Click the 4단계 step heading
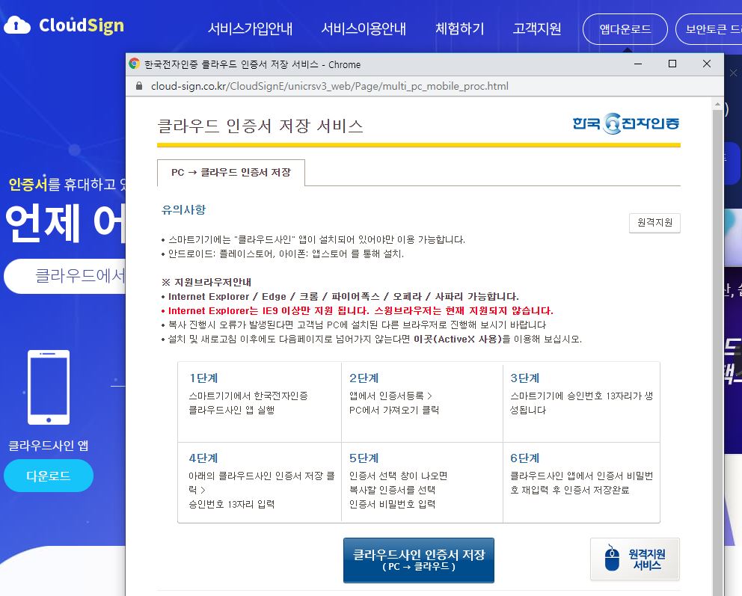 click(x=203, y=458)
